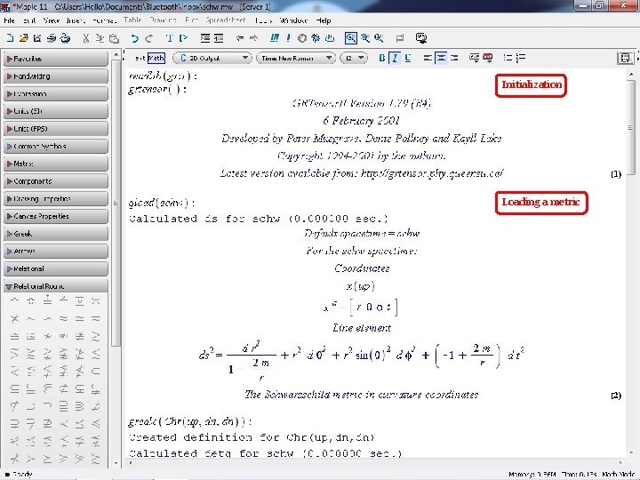
Task: Switch input to Math mode
Action: pyautogui.click(x=156, y=58)
